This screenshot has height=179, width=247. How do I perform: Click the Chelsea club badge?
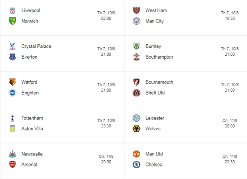136,165
